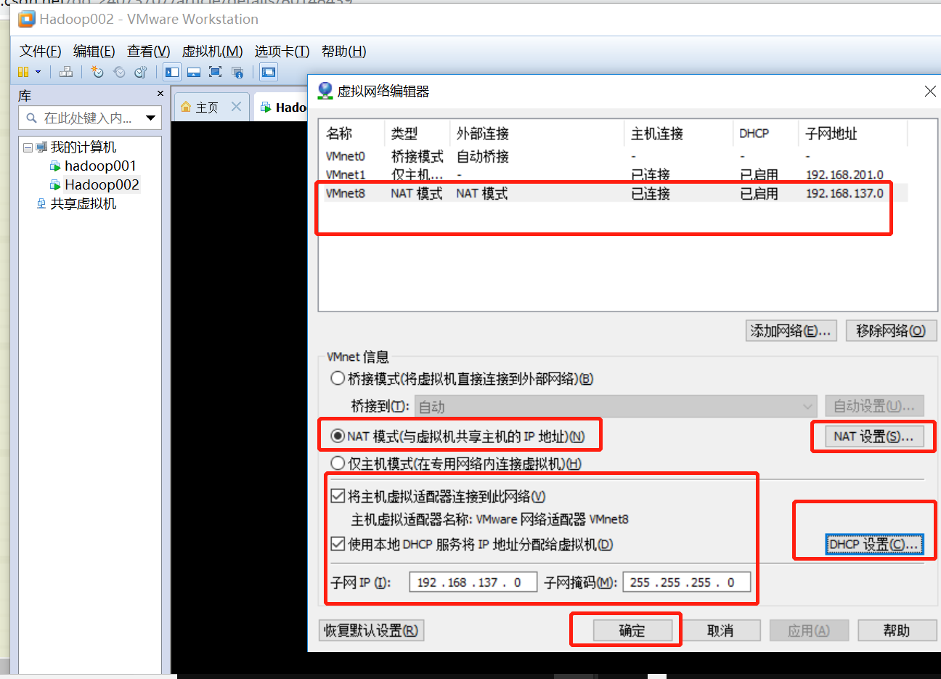Toggle 将主机虚拟适配器连接到此网络 checkbox
Image resolution: width=941 pixels, height=679 pixels.
338,496
